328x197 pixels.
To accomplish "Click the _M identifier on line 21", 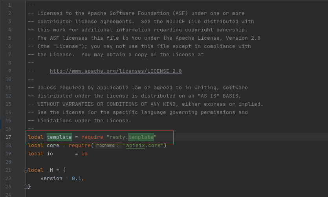I will 50,170.
